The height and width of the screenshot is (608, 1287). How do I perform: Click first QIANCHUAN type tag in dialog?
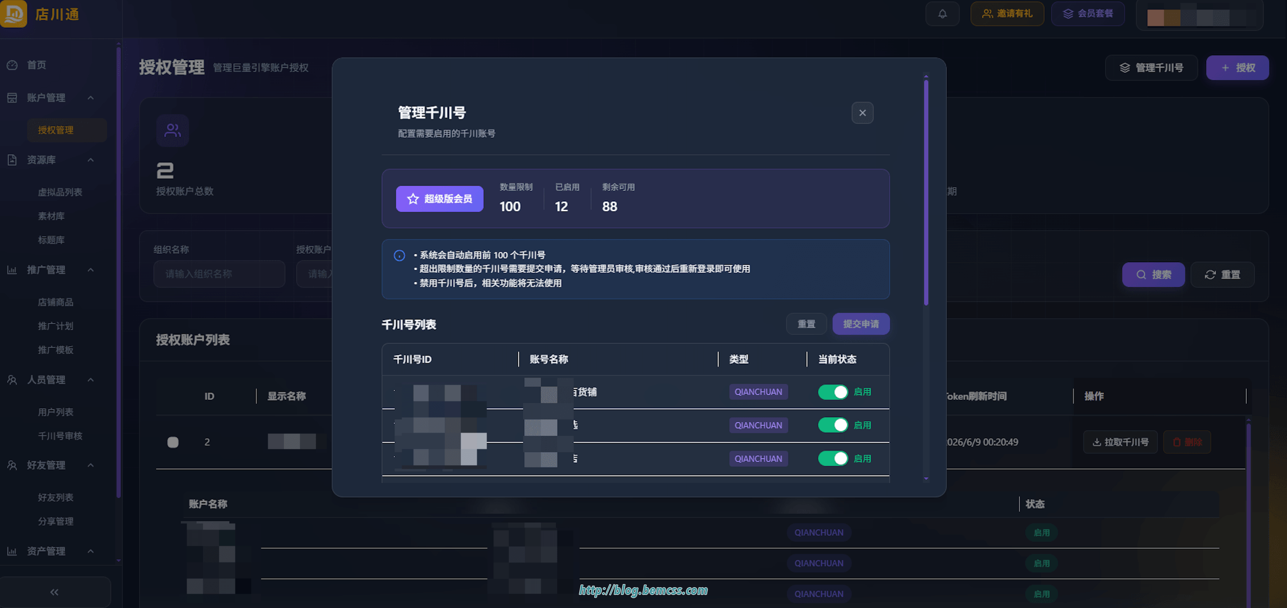tap(758, 392)
